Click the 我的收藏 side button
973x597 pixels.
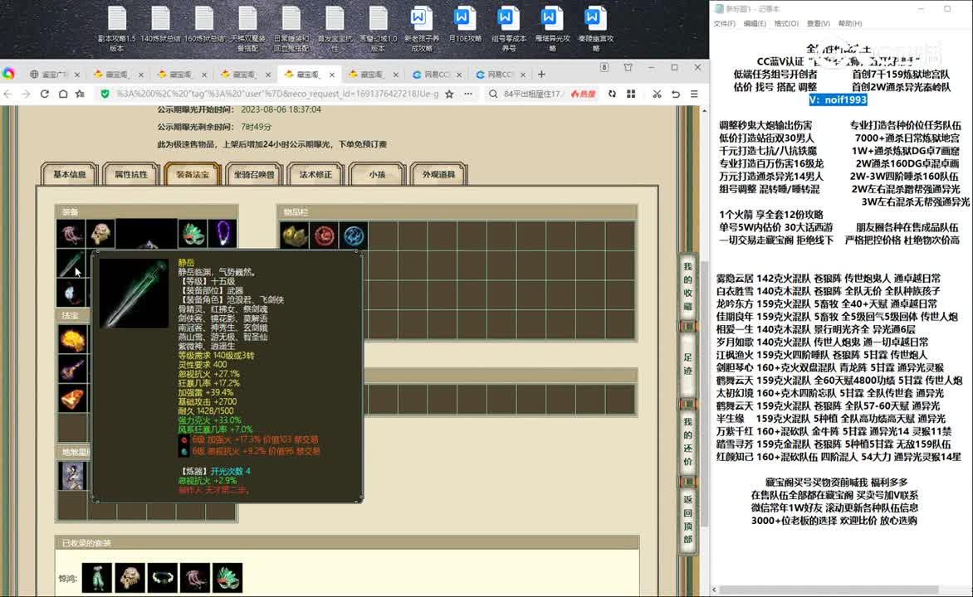(687, 286)
